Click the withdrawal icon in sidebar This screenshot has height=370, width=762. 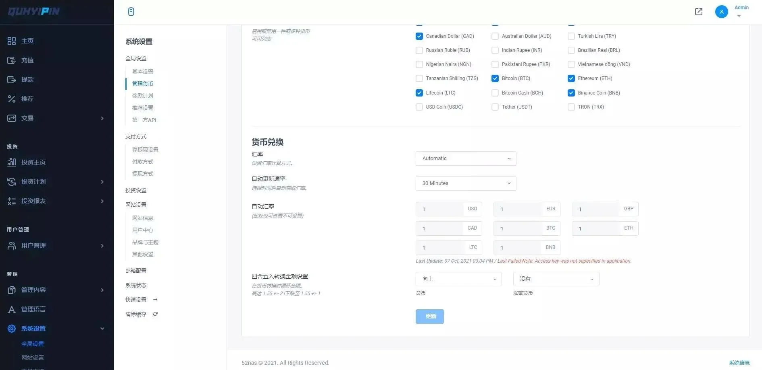[x=12, y=80]
